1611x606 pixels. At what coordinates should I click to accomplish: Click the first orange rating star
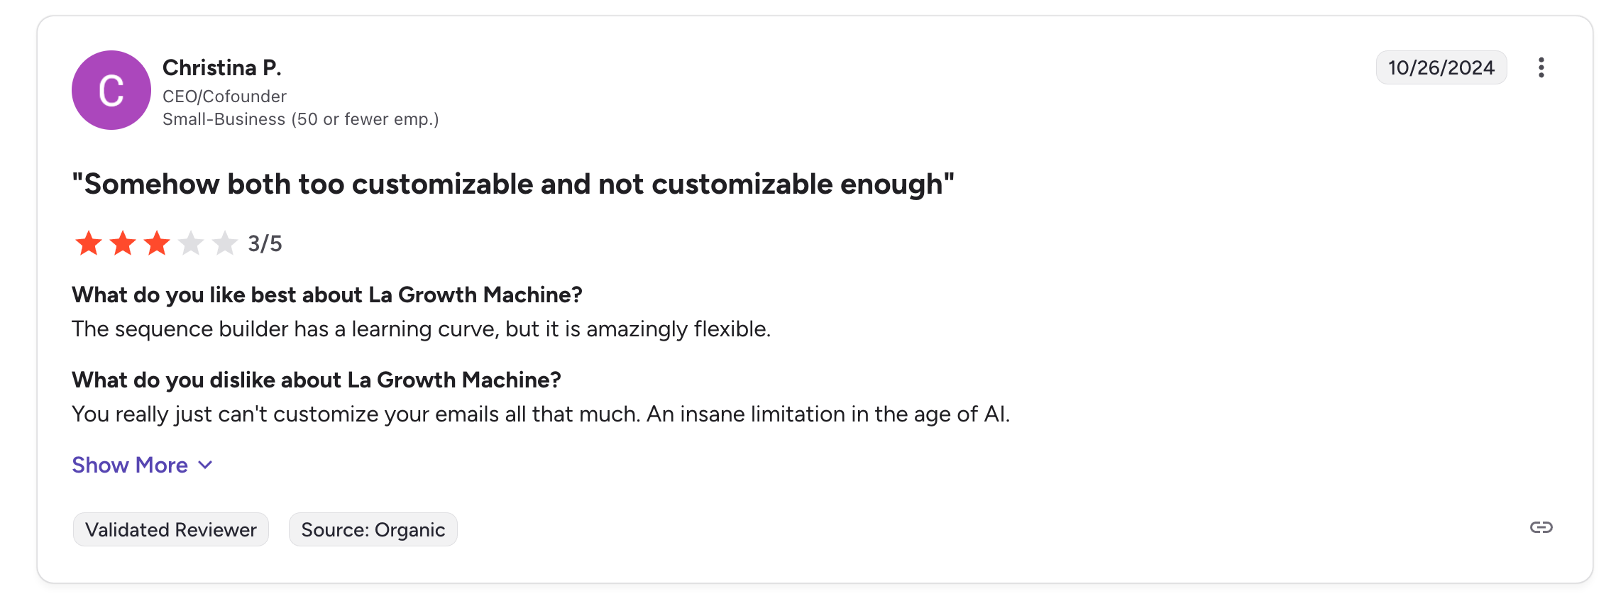[x=89, y=243]
